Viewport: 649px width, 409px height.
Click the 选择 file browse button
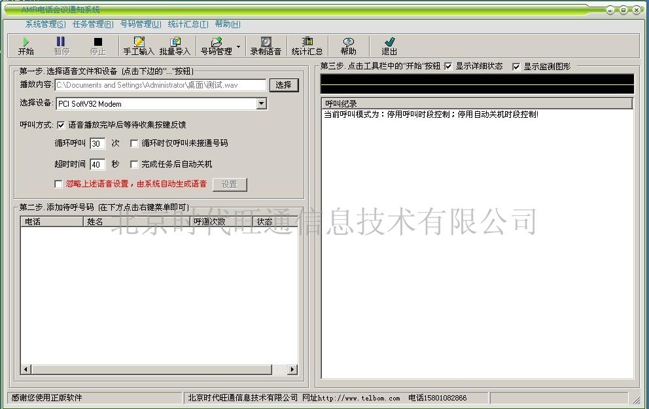pos(283,85)
